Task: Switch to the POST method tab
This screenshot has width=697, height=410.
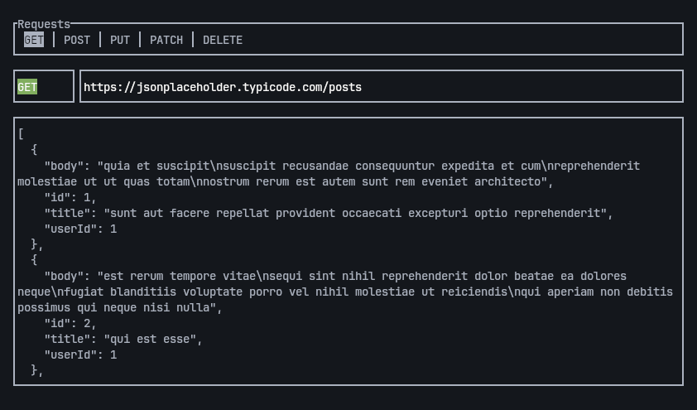Action: tap(77, 40)
